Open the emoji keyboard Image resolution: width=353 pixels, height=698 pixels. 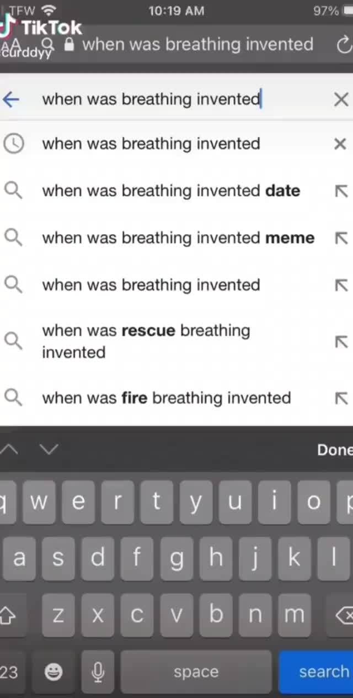(54, 672)
